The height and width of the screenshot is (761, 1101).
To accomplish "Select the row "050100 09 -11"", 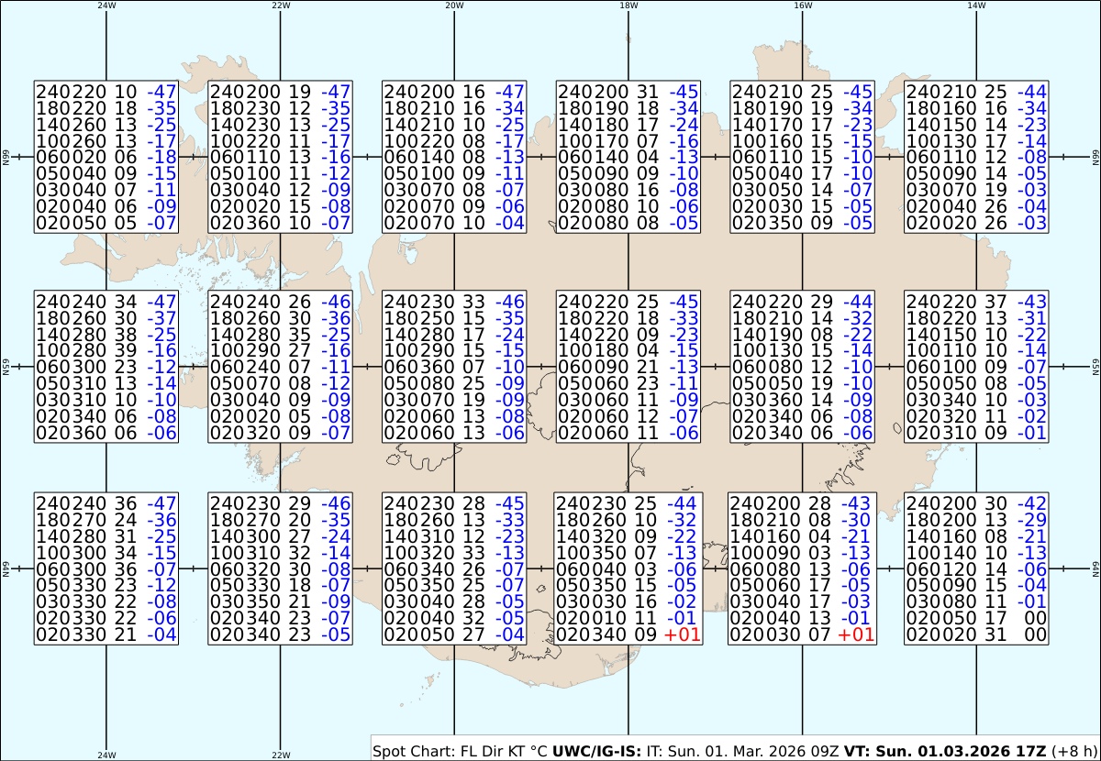I will click(454, 174).
